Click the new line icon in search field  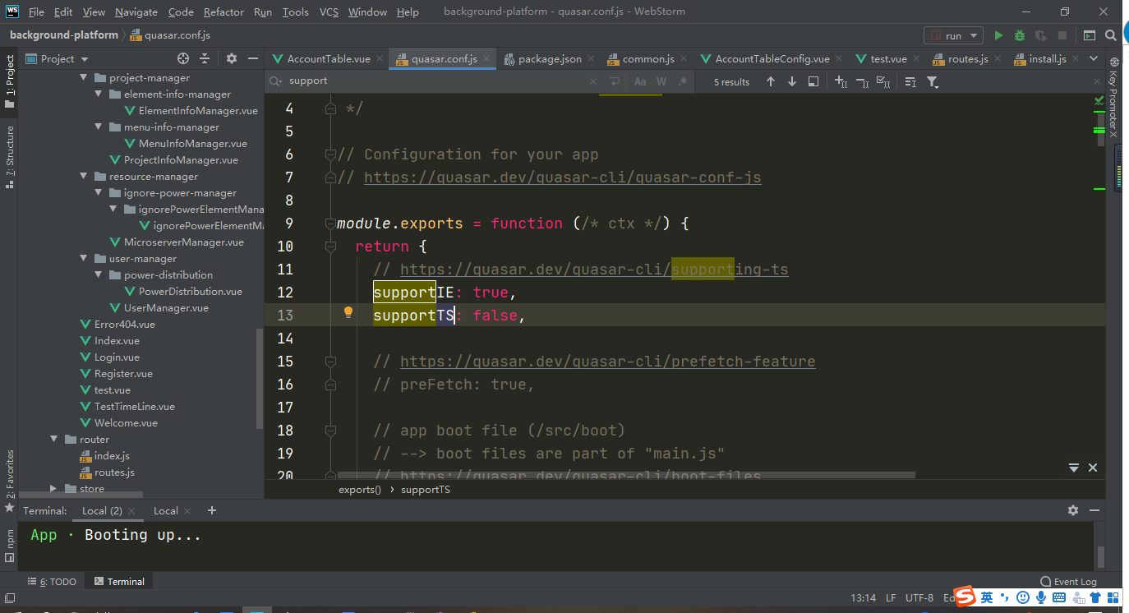coord(614,81)
